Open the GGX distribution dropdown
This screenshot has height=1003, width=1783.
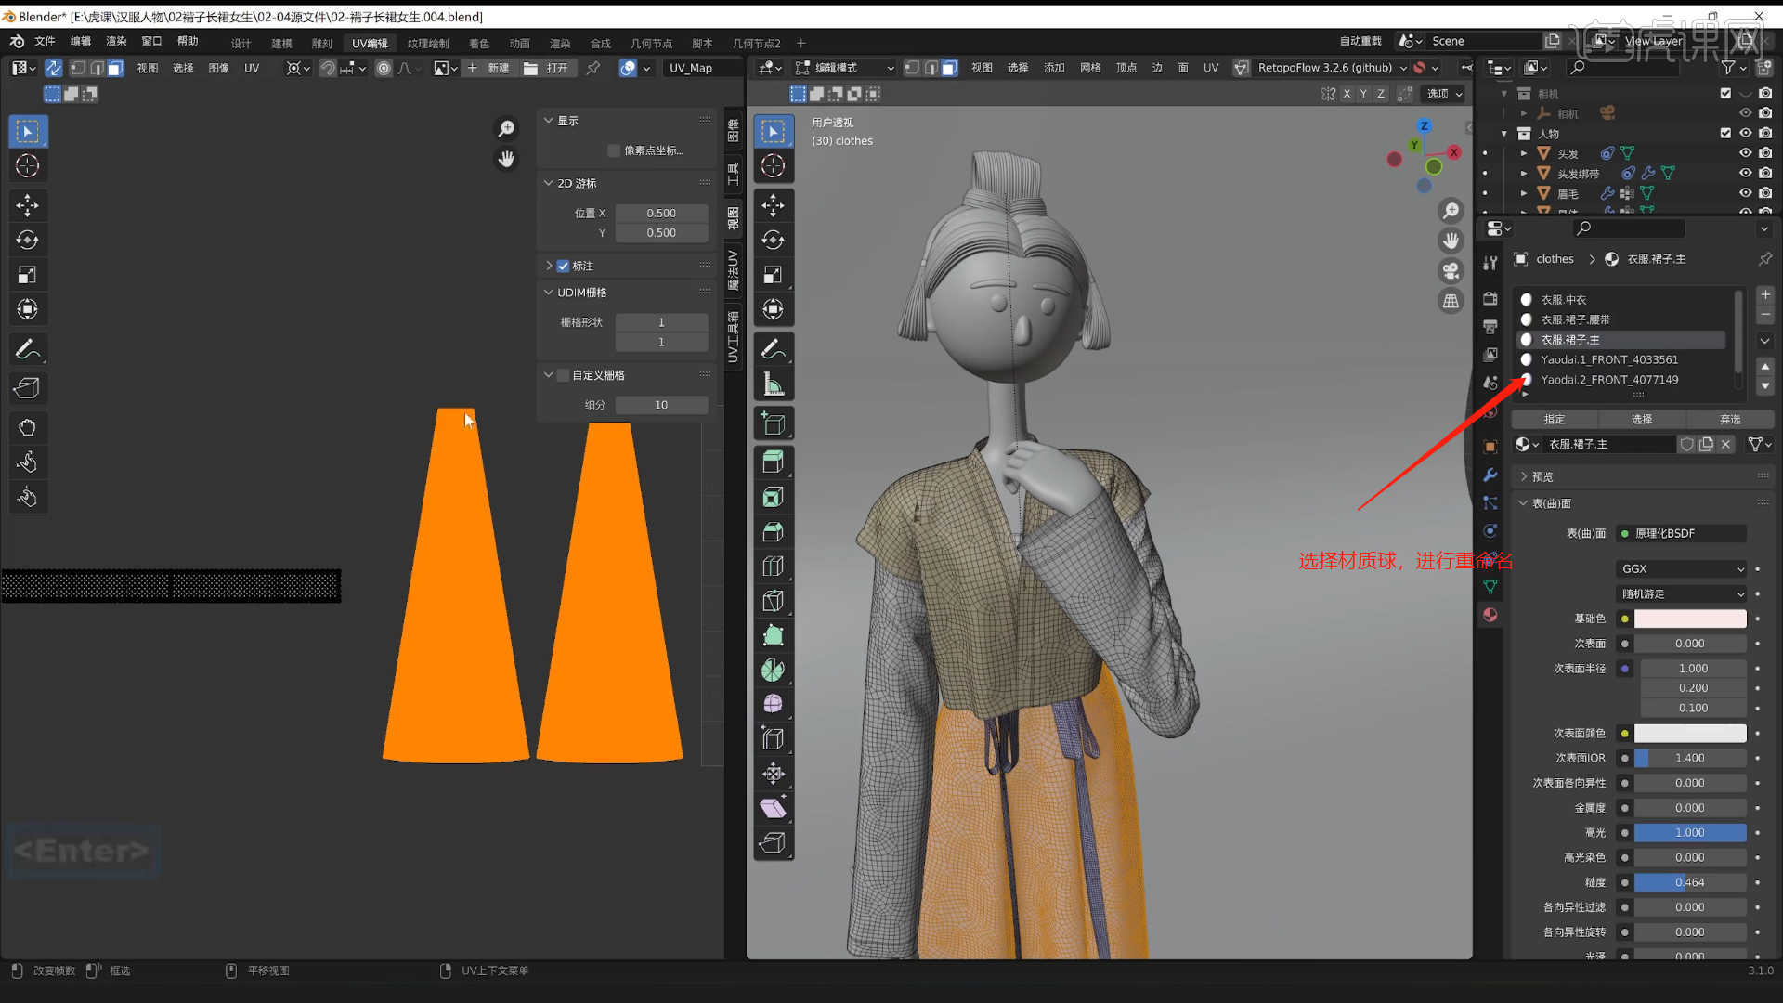click(x=1680, y=567)
